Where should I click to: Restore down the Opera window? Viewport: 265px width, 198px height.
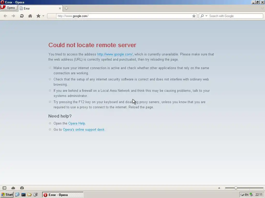coord(257,2)
